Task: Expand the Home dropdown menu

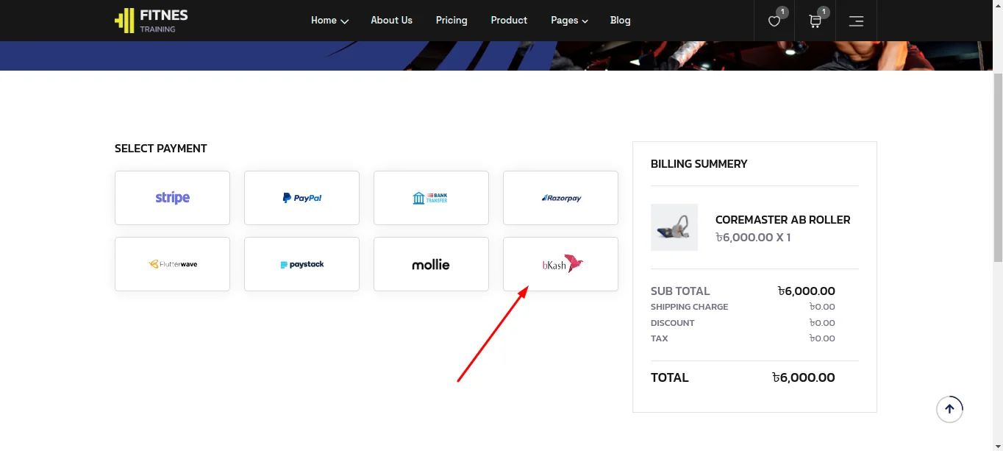Action: coord(329,21)
